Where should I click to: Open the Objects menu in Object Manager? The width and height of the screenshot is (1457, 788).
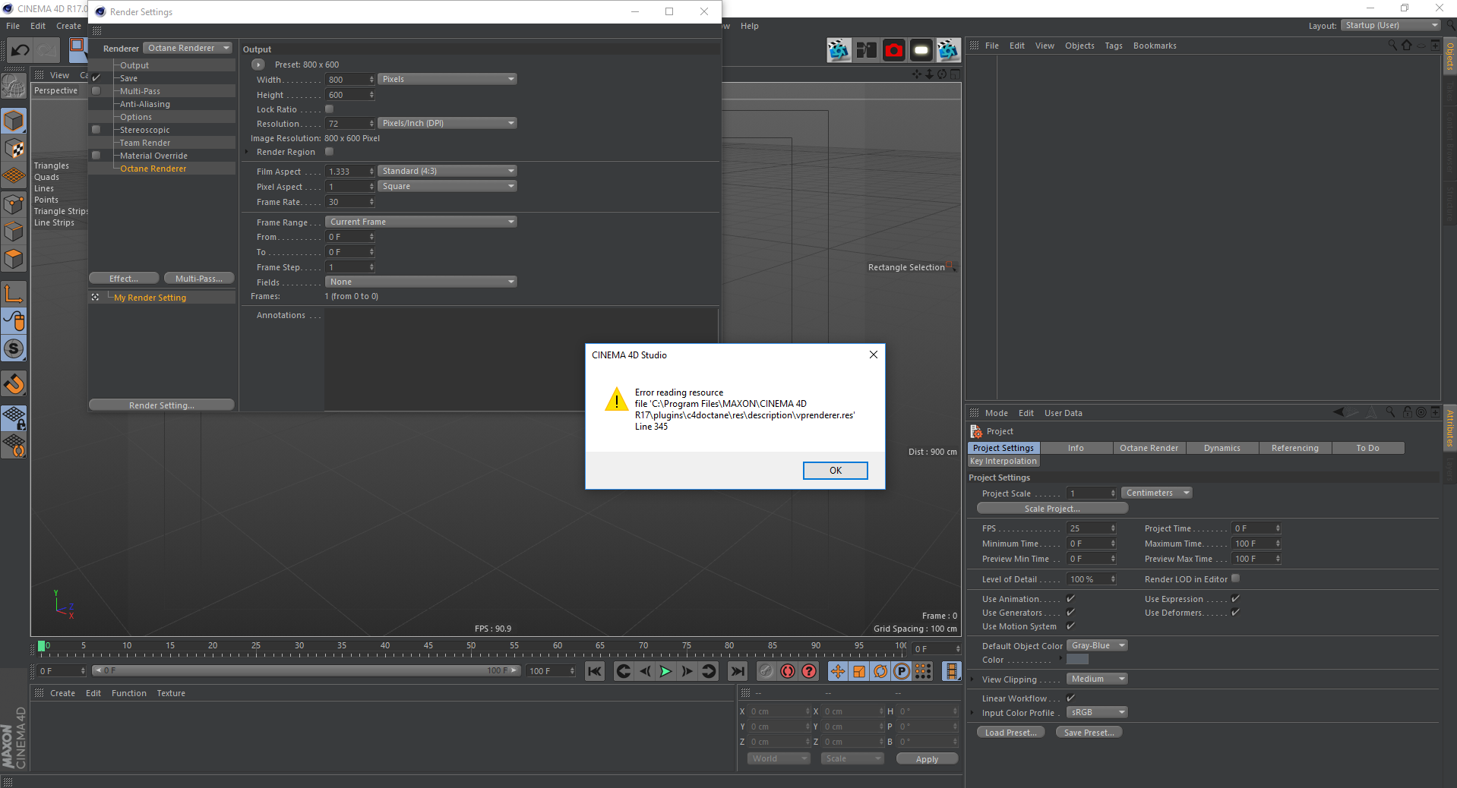1079,46
